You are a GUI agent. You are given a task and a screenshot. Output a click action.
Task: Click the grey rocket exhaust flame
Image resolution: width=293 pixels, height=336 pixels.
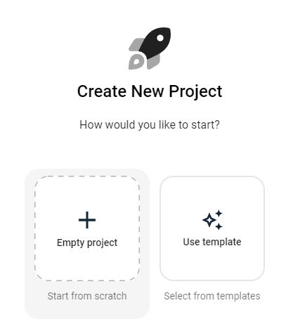click(x=136, y=61)
